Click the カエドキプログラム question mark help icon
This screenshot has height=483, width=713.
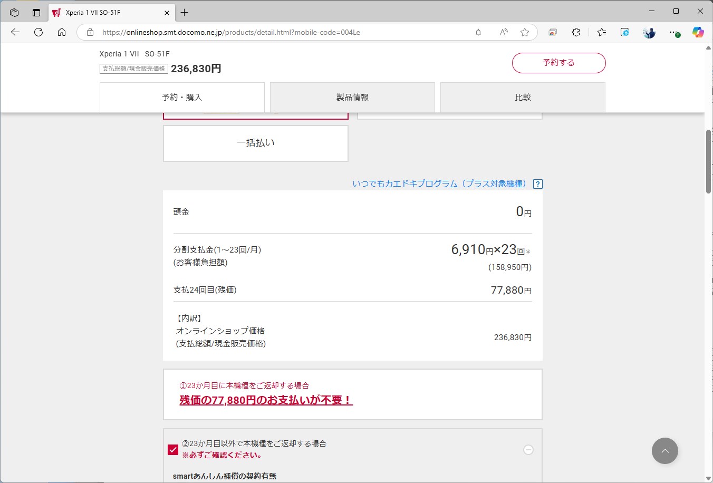pyautogui.click(x=537, y=184)
